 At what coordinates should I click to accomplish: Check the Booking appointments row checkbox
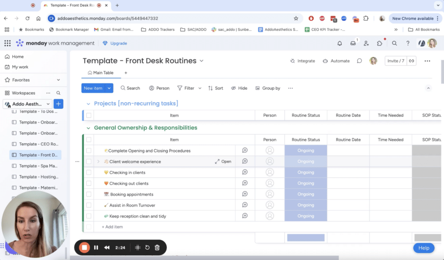tap(89, 194)
